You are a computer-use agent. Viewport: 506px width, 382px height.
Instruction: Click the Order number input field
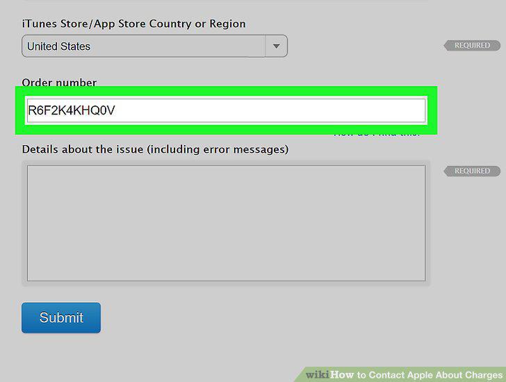point(226,110)
